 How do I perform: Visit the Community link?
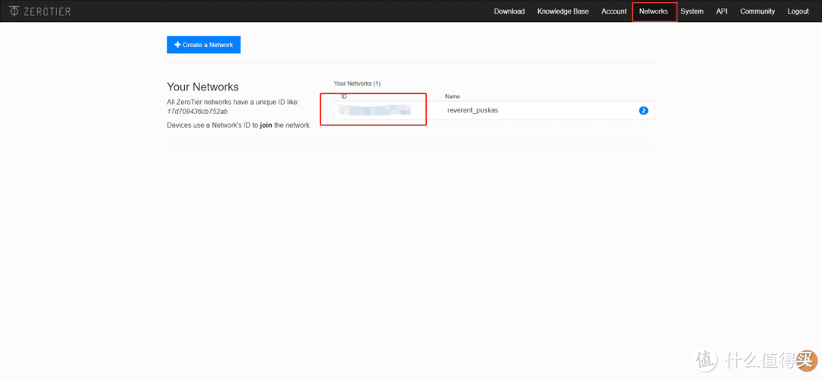click(757, 11)
